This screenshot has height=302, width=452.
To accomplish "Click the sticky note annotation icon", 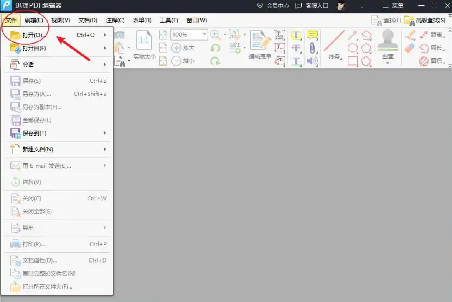I will click(x=312, y=34).
